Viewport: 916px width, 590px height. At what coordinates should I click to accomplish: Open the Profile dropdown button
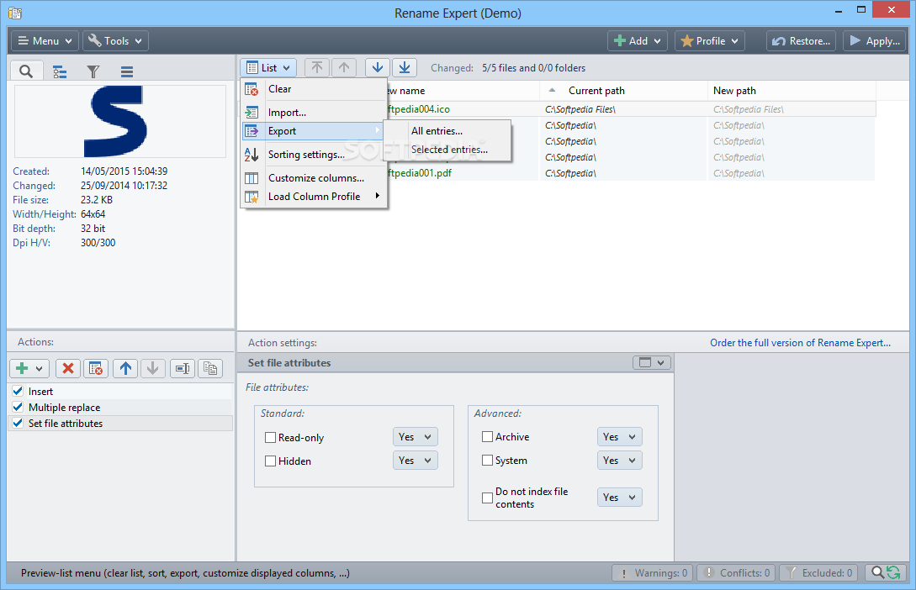point(710,41)
